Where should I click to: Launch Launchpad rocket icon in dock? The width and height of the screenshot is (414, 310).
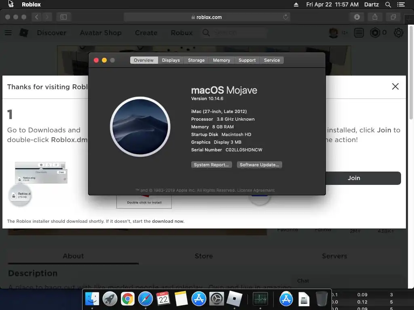pyautogui.click(x=110, y=299)
